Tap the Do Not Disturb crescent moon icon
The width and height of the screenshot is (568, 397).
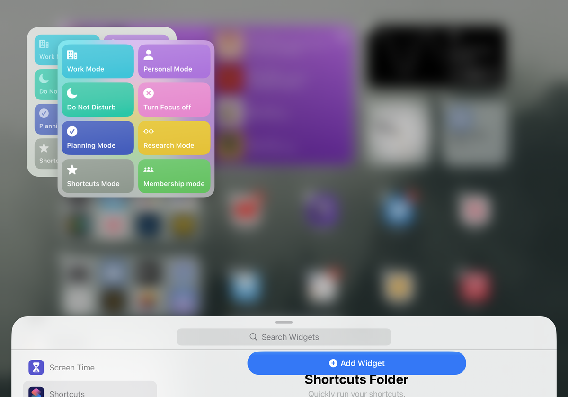click(71, 93)
